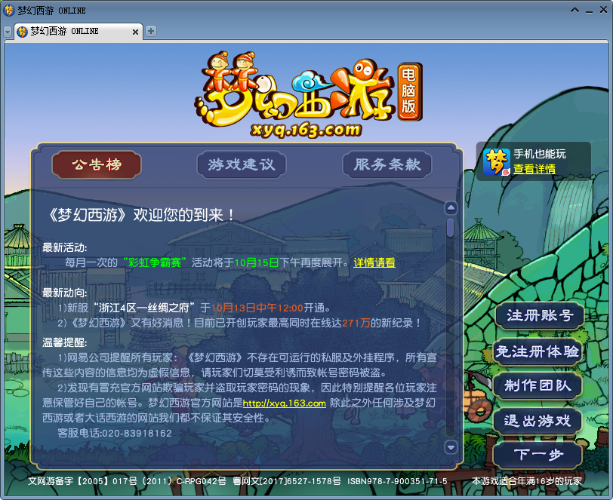Viewport: 613px width, 500px height.
Task: Switch to the 公告榜 tab
Action: click(x=97, y=165)
